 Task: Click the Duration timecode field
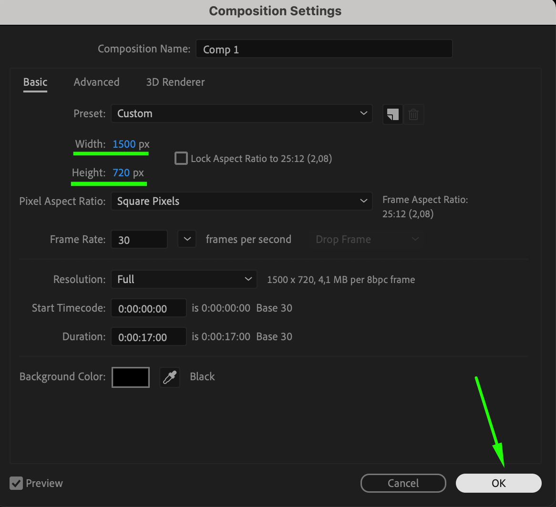(148, 337)
